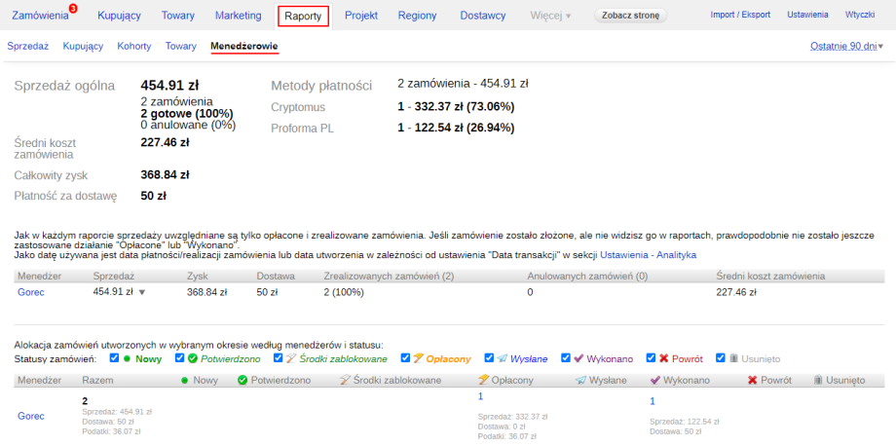Follow the Ustawienia - Analityka link
Image resolution: width=896 pixels, height=446 pixels.
pyautogui.click(x=648, y=254)
